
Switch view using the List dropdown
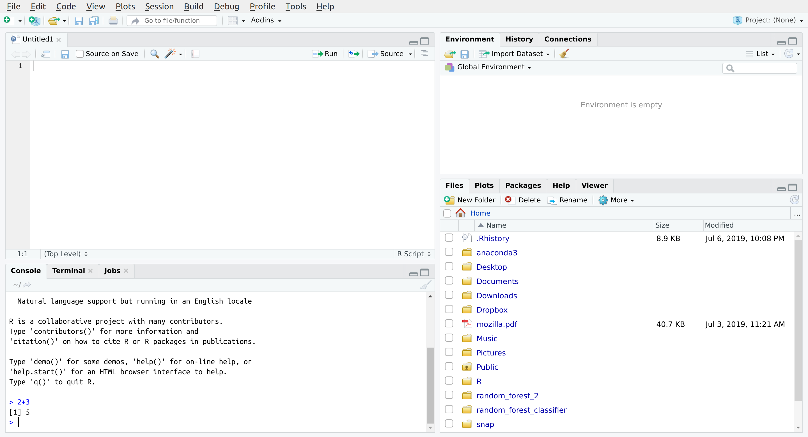coord(760,54)
